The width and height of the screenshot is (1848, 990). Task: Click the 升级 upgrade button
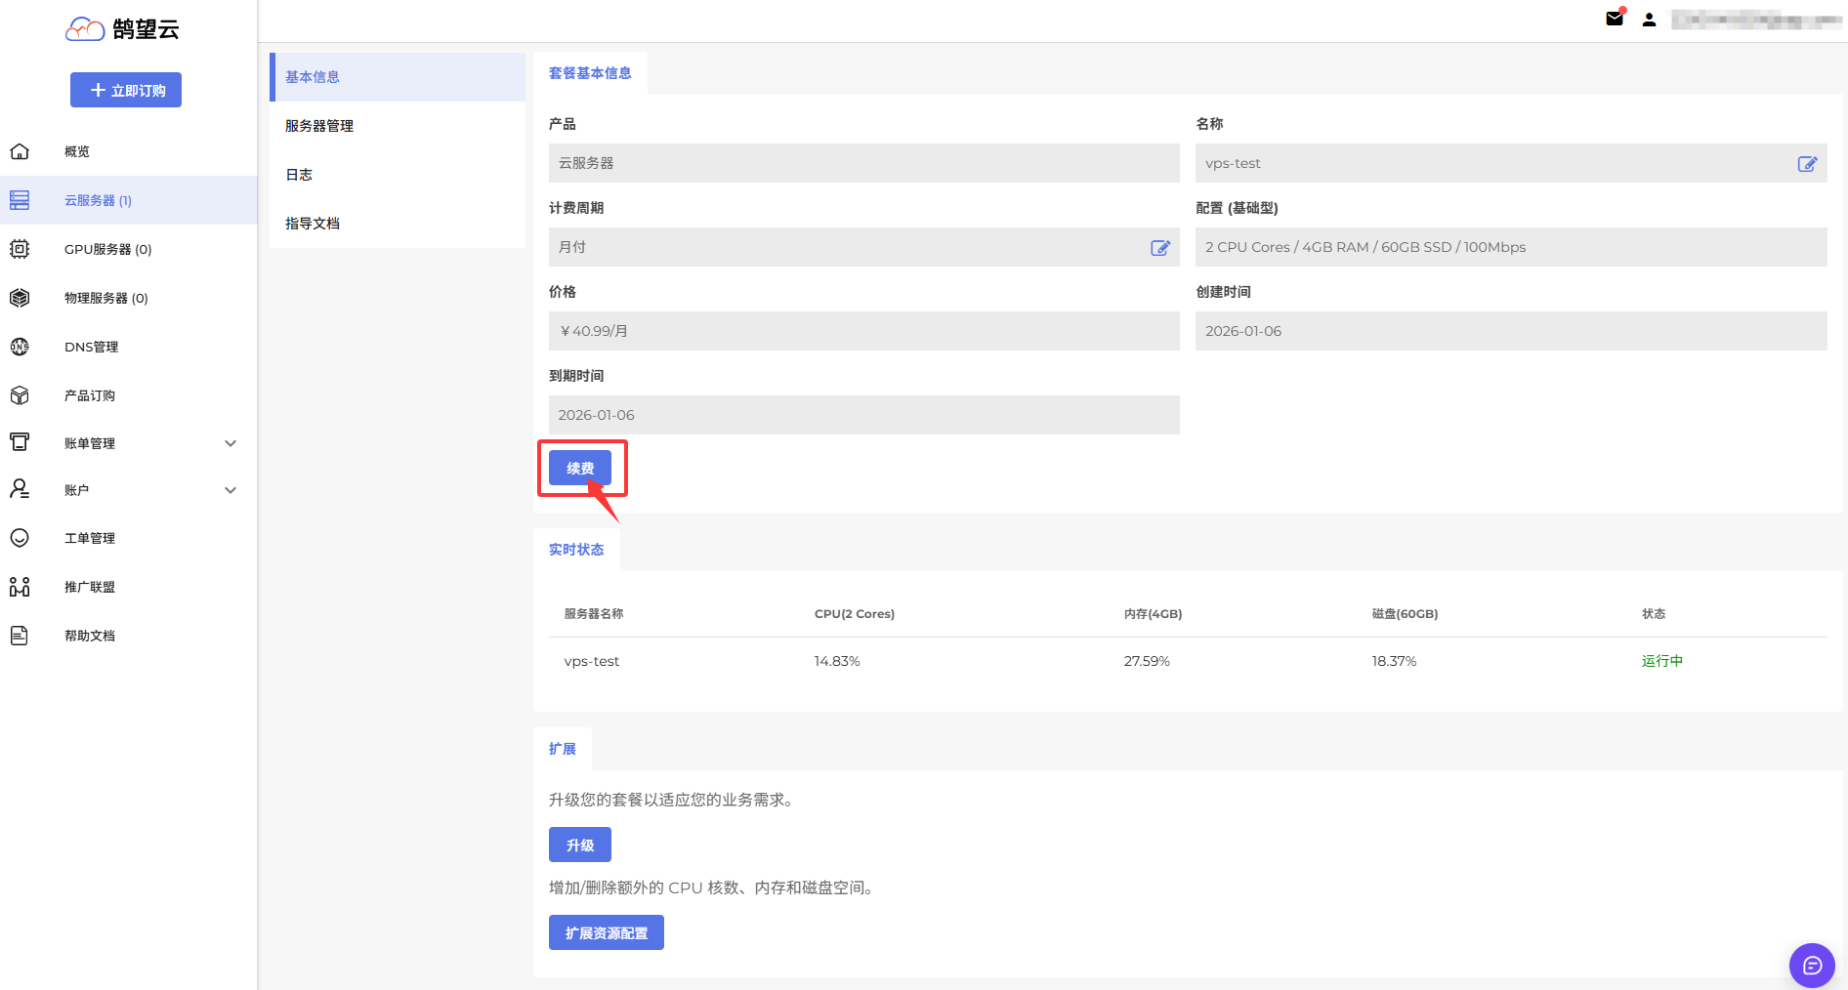[580, 846]
